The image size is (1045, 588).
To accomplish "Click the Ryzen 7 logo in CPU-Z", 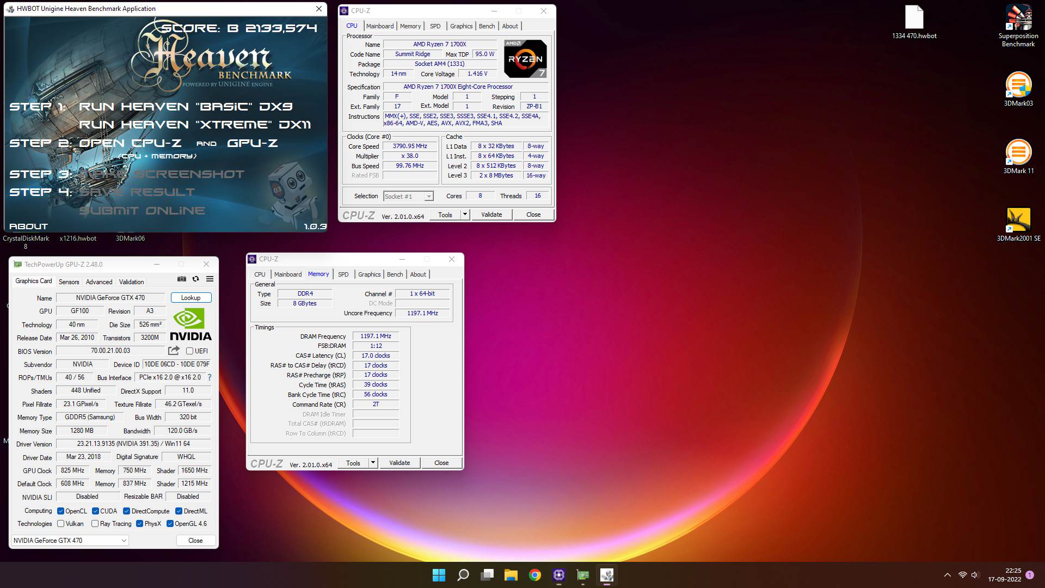I will click(525, 59).
